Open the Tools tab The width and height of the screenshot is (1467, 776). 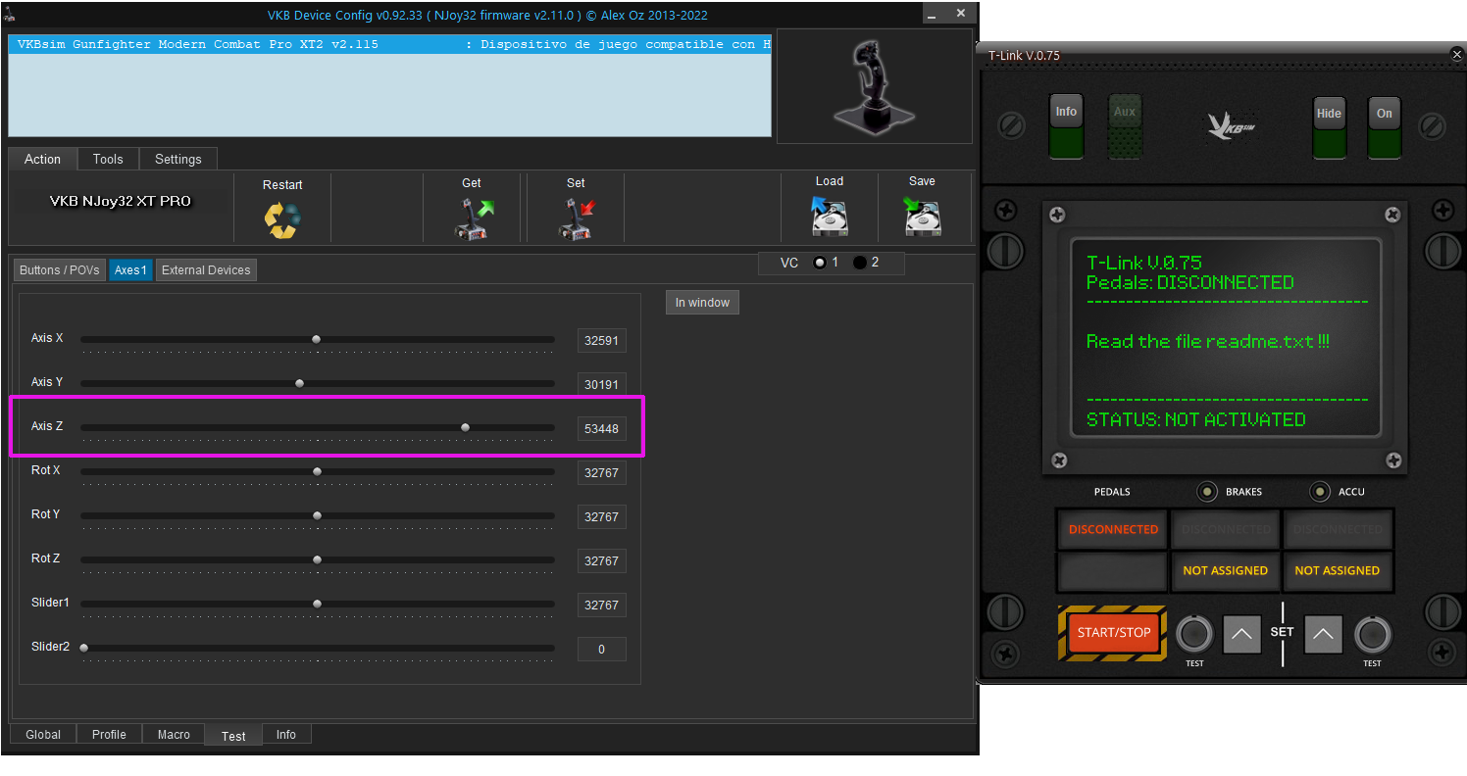tap(108, 159)
